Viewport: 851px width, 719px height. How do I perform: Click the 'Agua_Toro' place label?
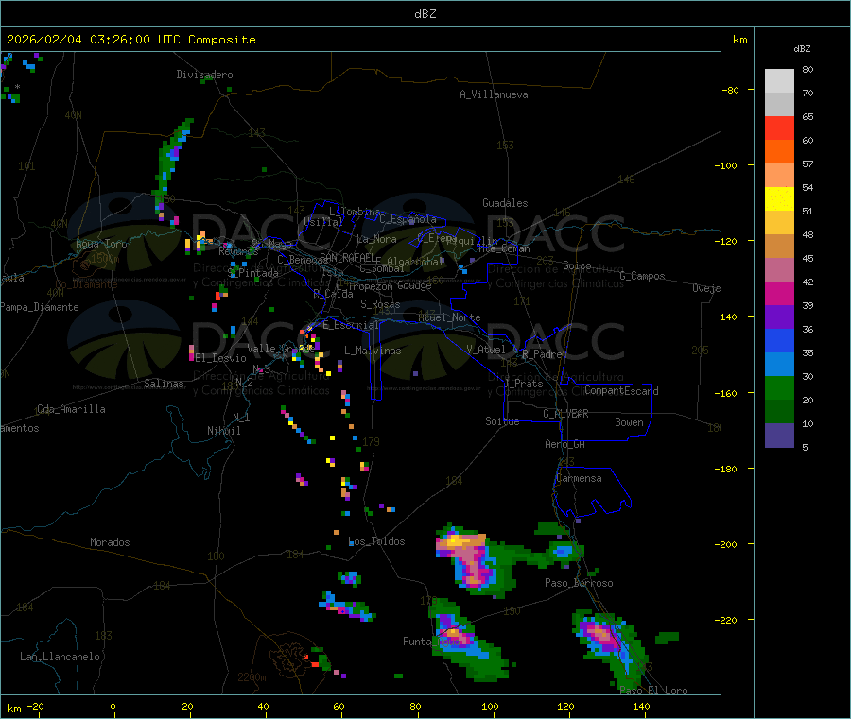101,244
